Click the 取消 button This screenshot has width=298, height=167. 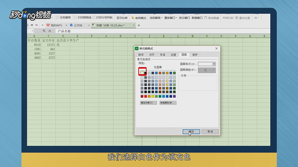(210, 132)
